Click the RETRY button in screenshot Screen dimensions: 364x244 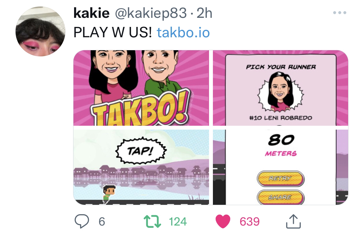pos(281,179)
